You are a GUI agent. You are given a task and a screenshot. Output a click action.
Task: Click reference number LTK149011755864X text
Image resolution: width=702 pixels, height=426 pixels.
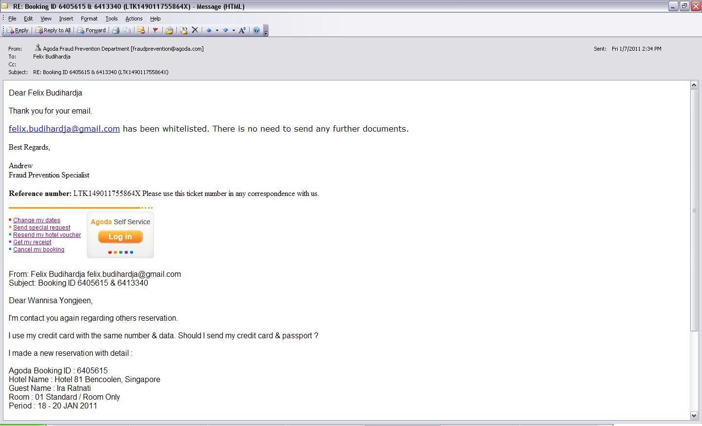point(107,194)
